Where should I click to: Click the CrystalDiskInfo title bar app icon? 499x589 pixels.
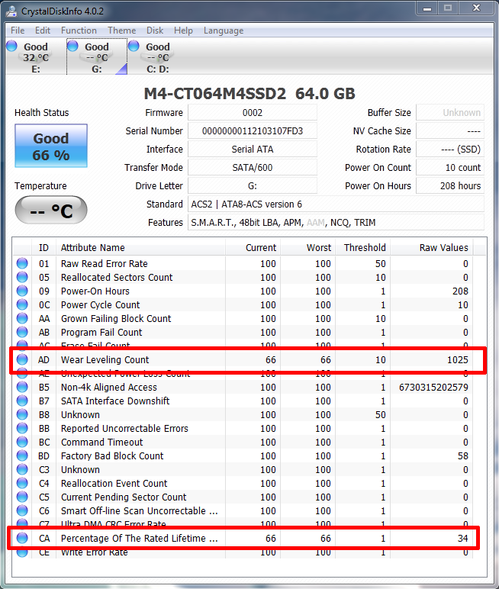click(11, 11)
